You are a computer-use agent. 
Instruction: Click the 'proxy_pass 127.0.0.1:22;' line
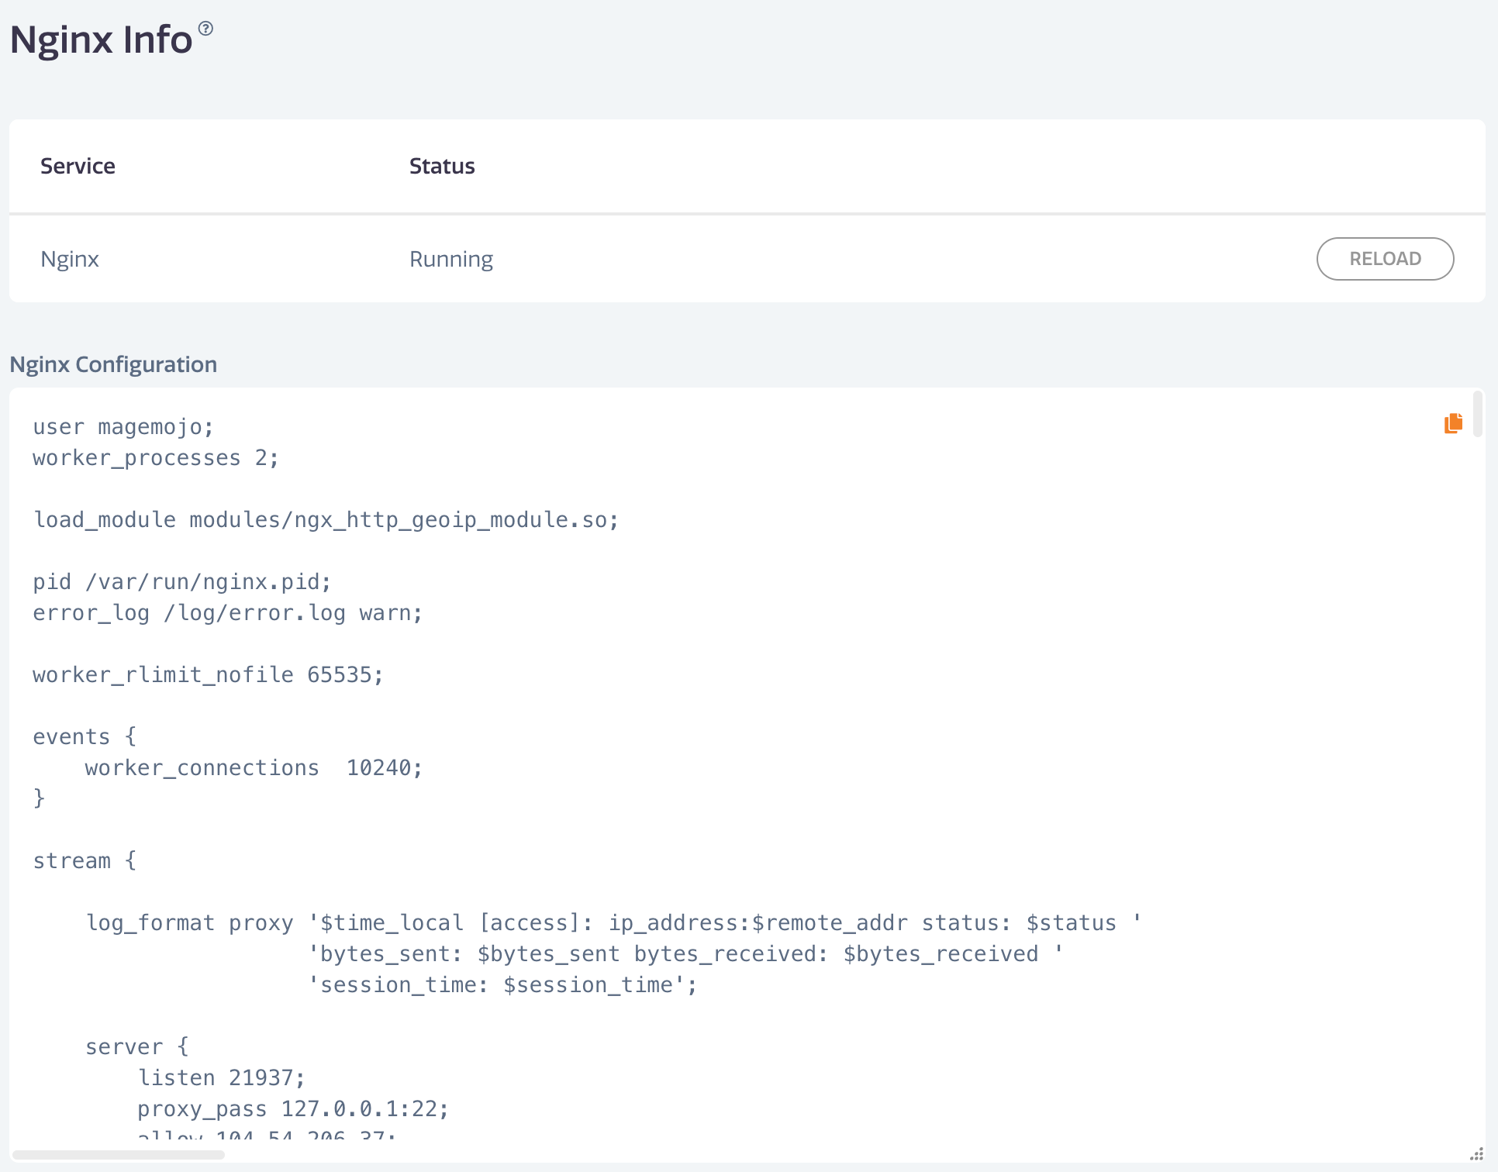click(293, 1109)
